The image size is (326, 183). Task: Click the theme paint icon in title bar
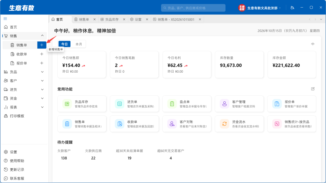292,8
